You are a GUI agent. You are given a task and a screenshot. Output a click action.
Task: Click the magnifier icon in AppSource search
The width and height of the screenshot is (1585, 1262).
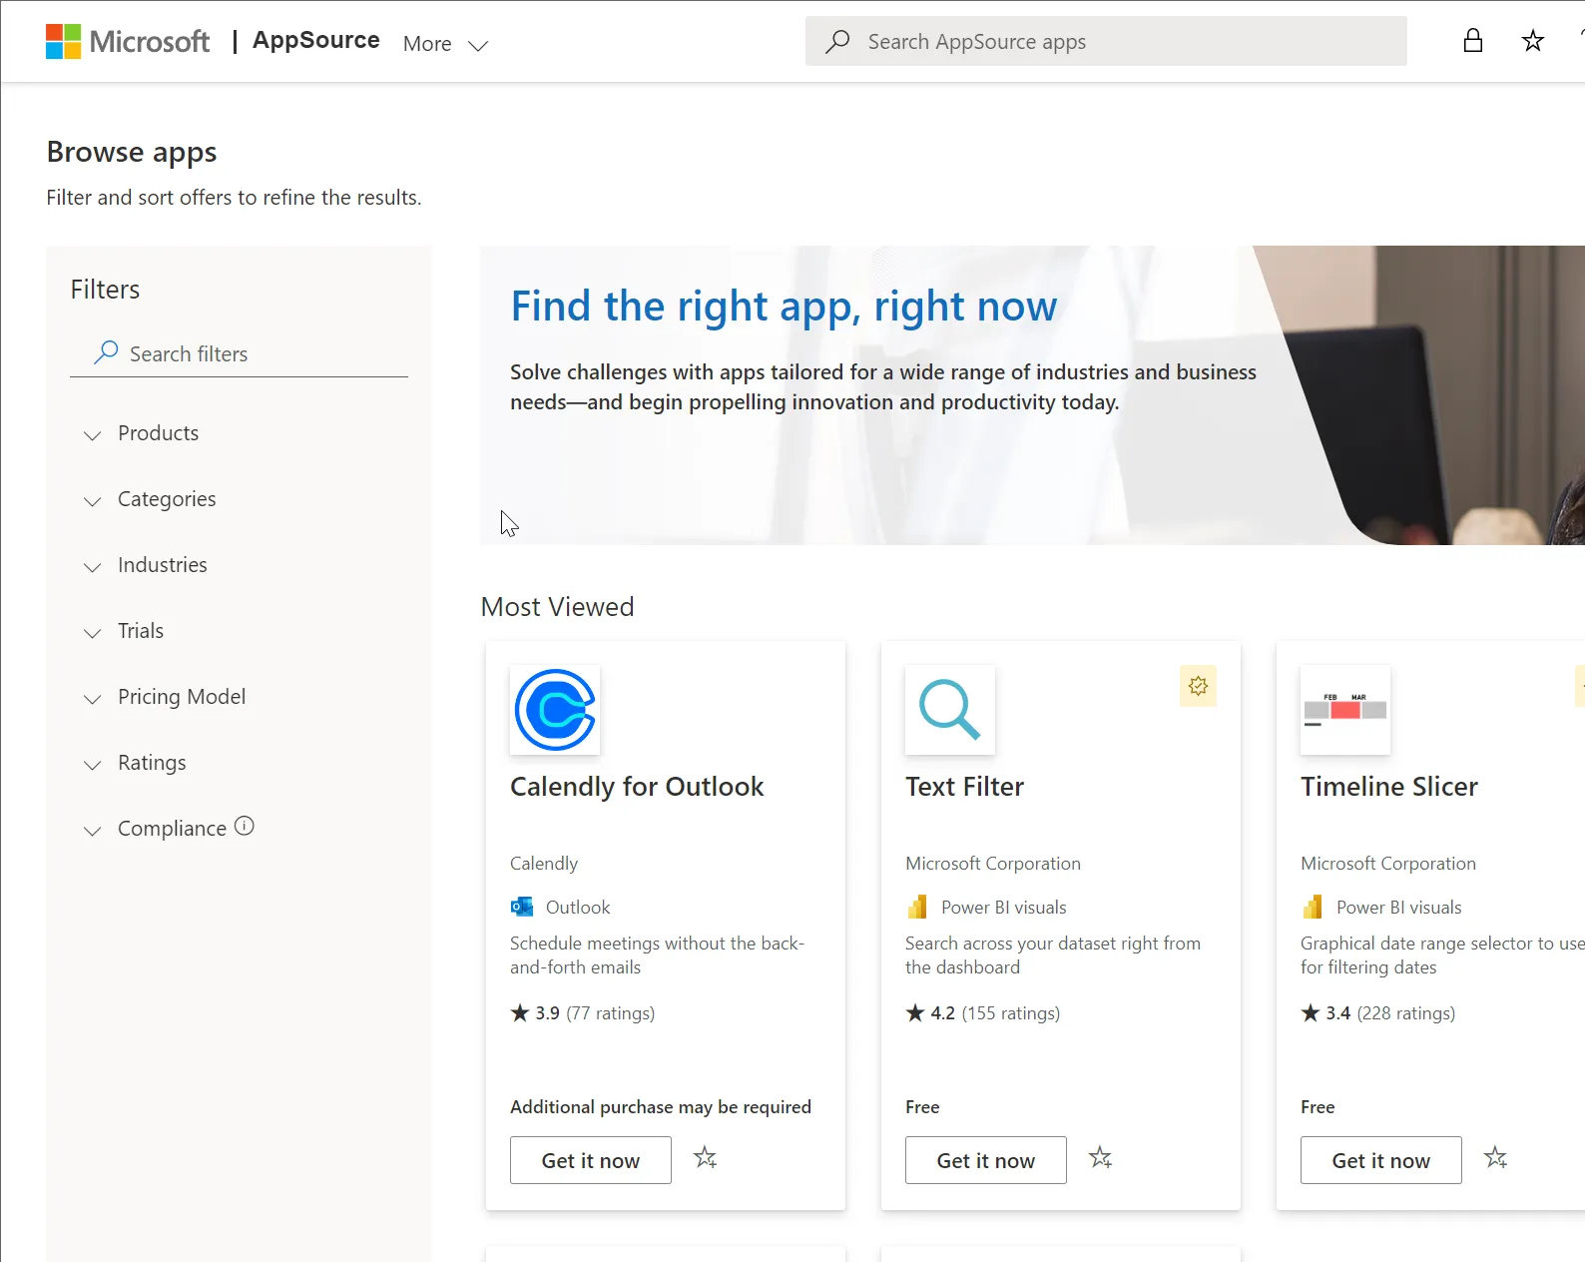pyautogui.click(x=837, y=41)
